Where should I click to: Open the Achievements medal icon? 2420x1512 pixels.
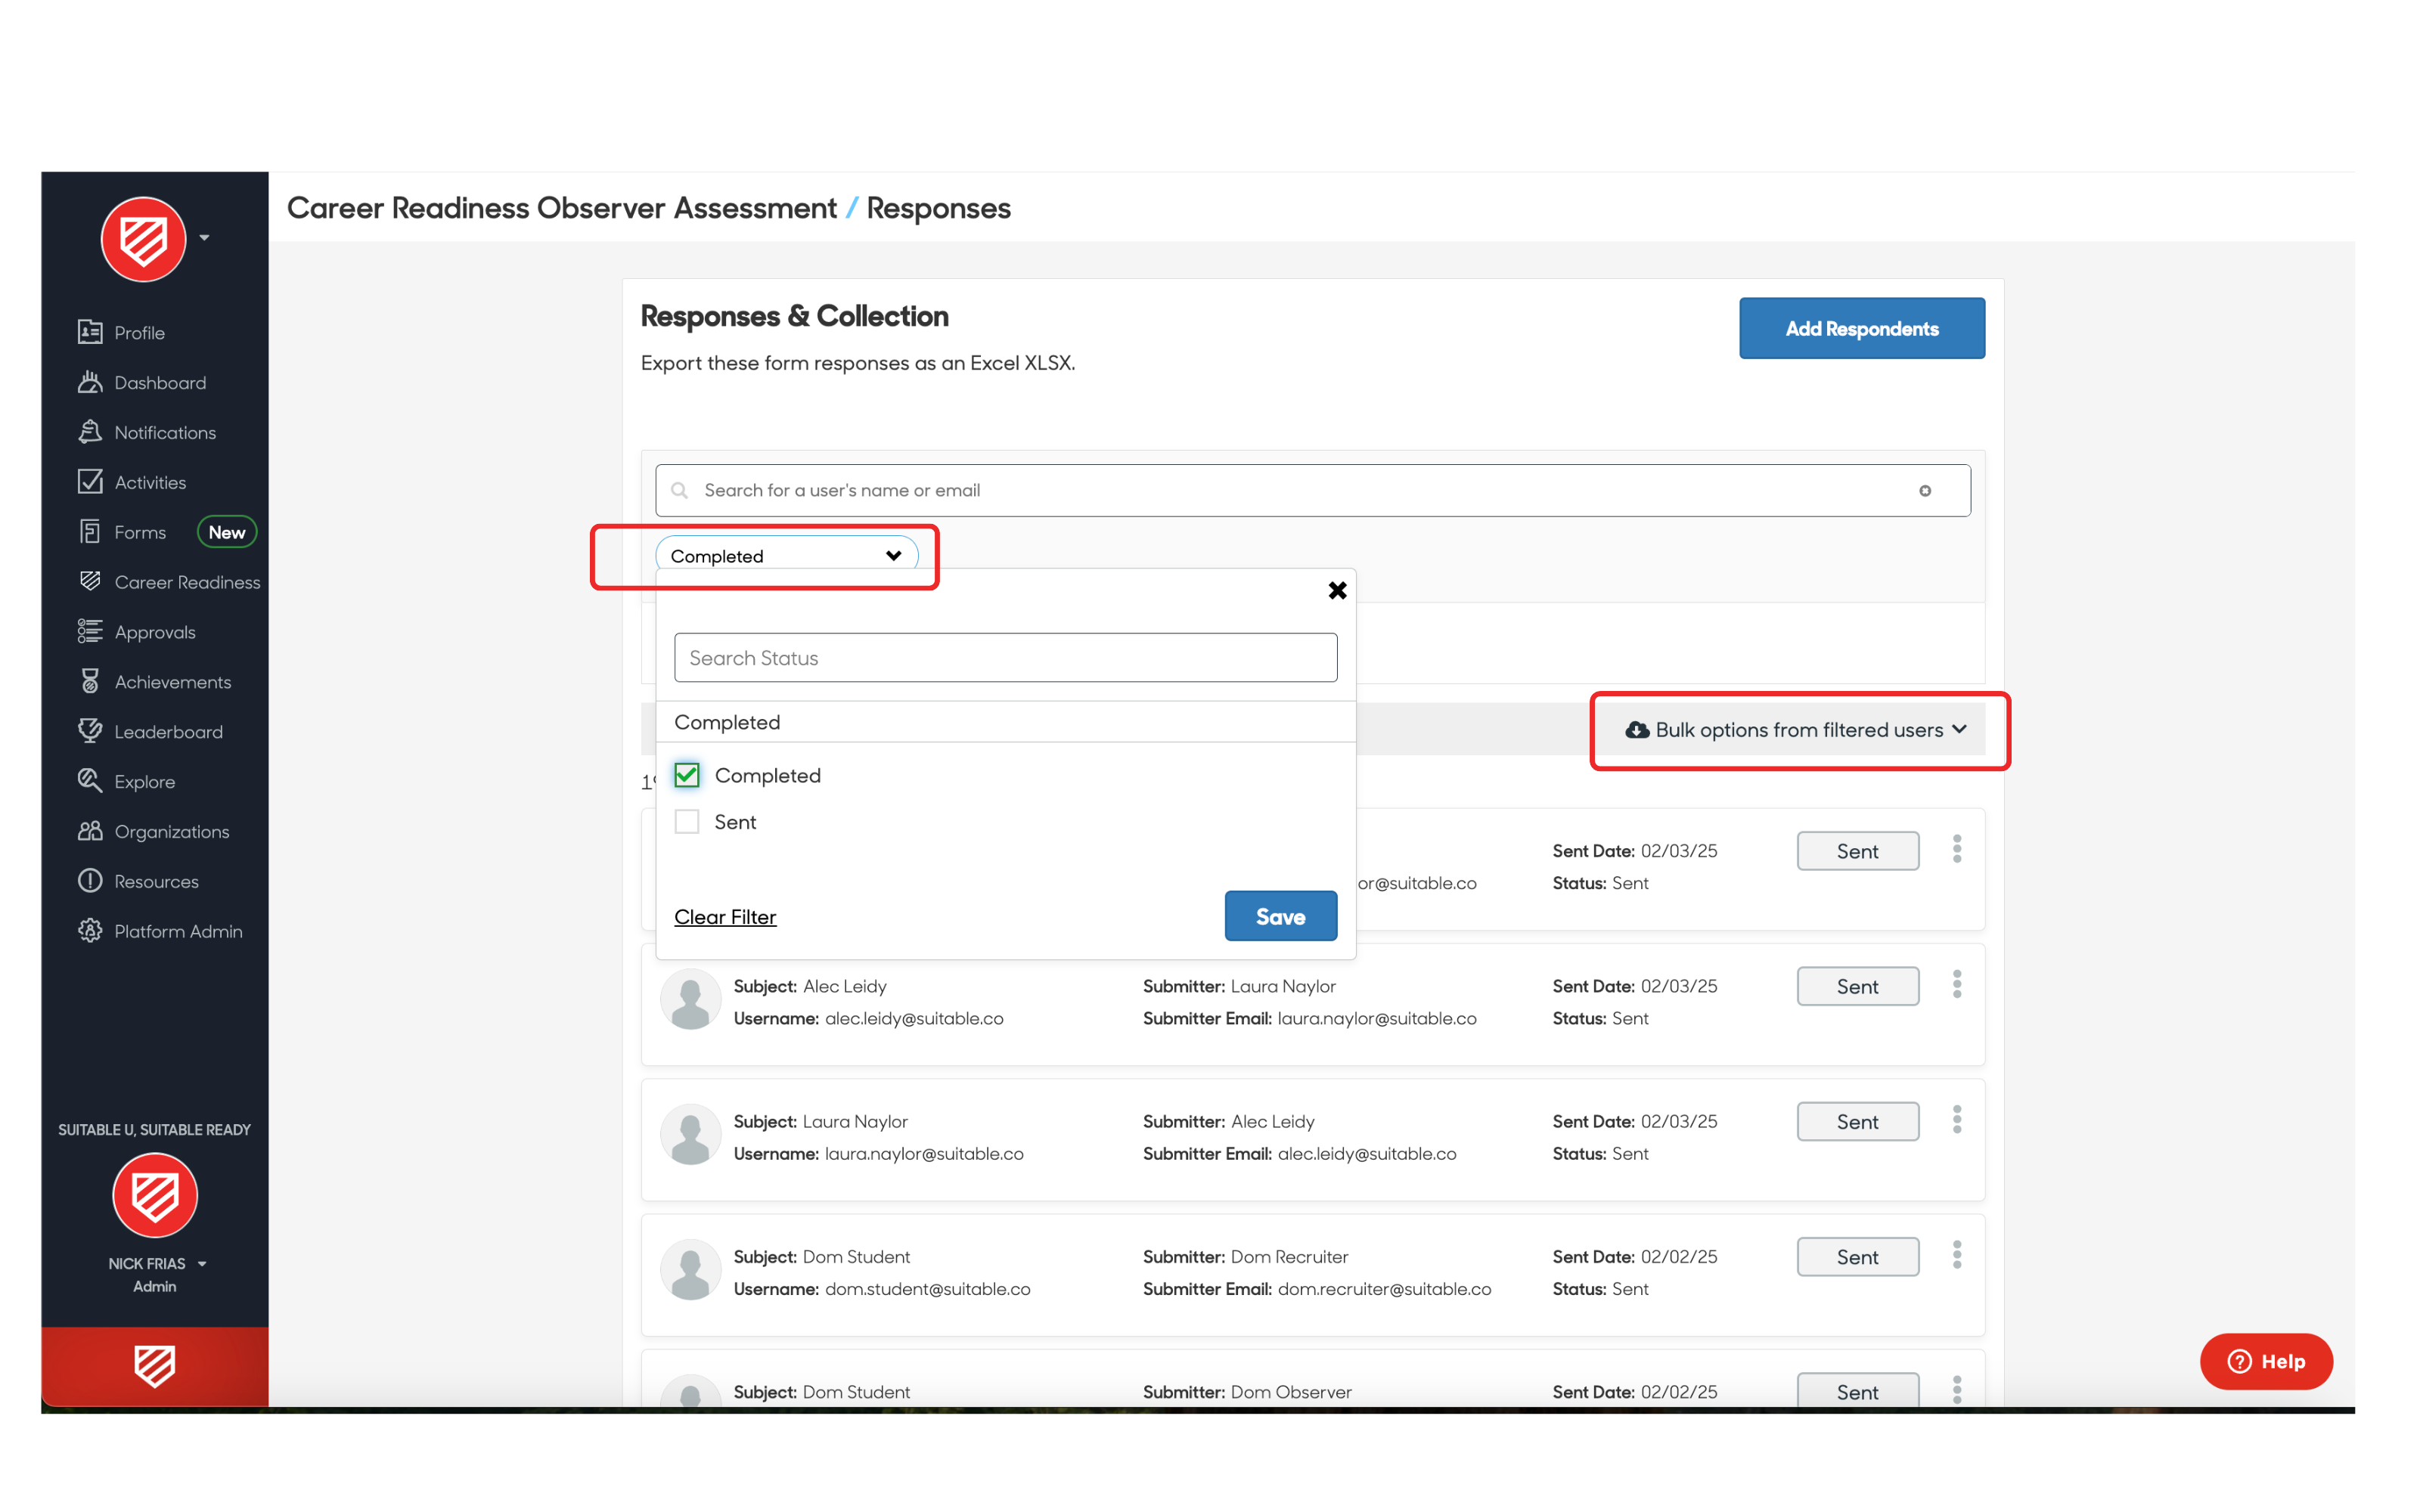(90, 681)
